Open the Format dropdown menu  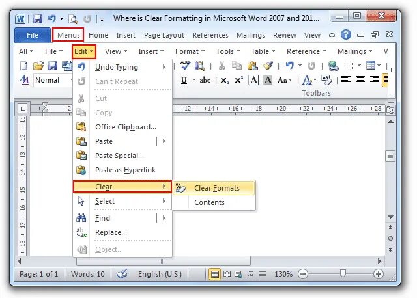190,51
